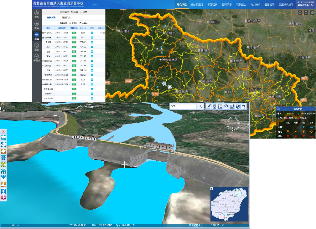Click the back arrow in 3D toolbar
Screen dimensions: 316x229
click(x=244, y=106)
